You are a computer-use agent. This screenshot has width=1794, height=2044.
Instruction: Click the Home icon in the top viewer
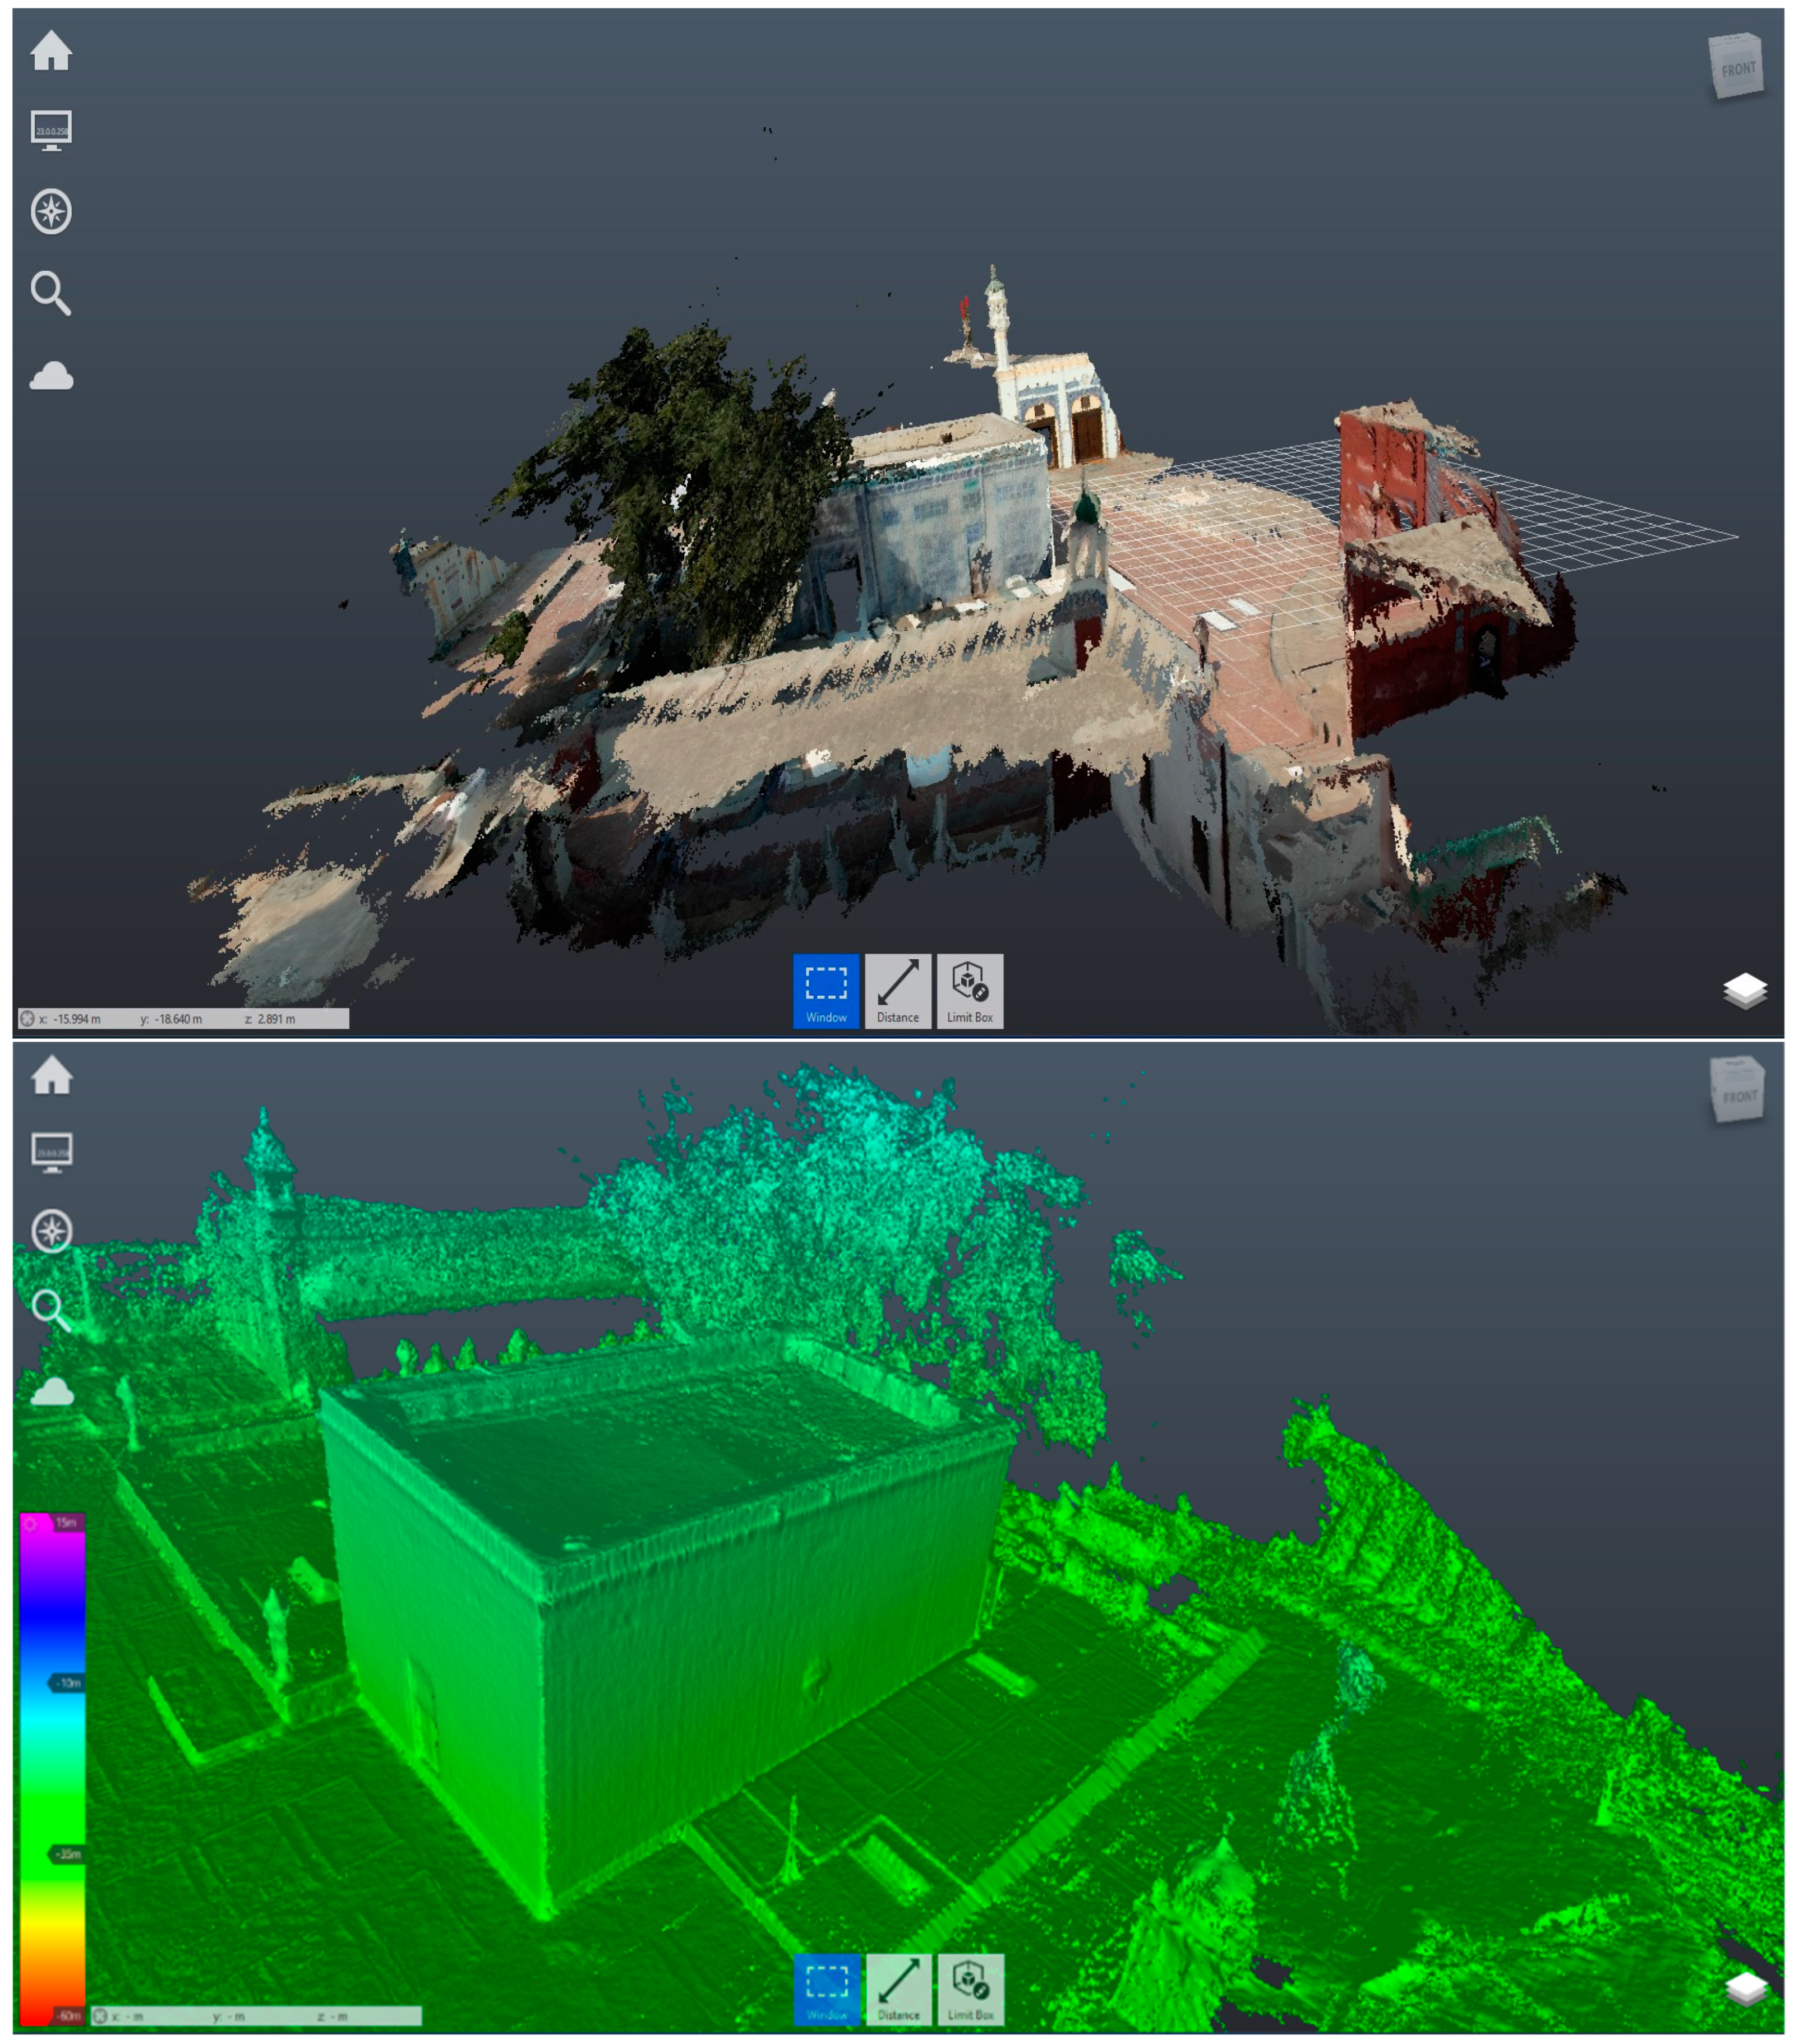51,51
